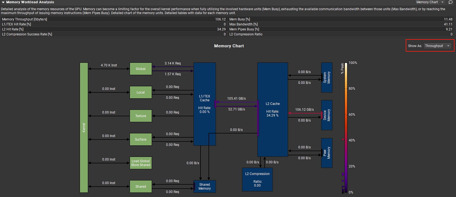Click the 52.71 GB/s throughput label
Image resolution: width=456 pixels, height=197 pixels.
(236, 109)
